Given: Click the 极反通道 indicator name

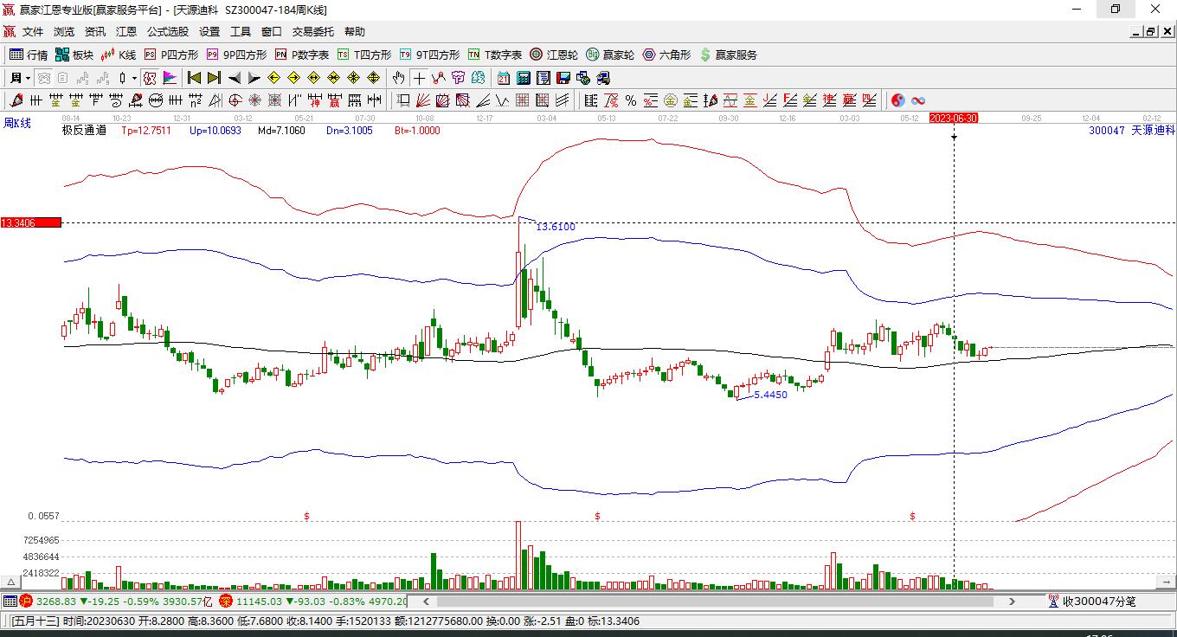Looking at the screenshot, I should click(x=84, y=131).
